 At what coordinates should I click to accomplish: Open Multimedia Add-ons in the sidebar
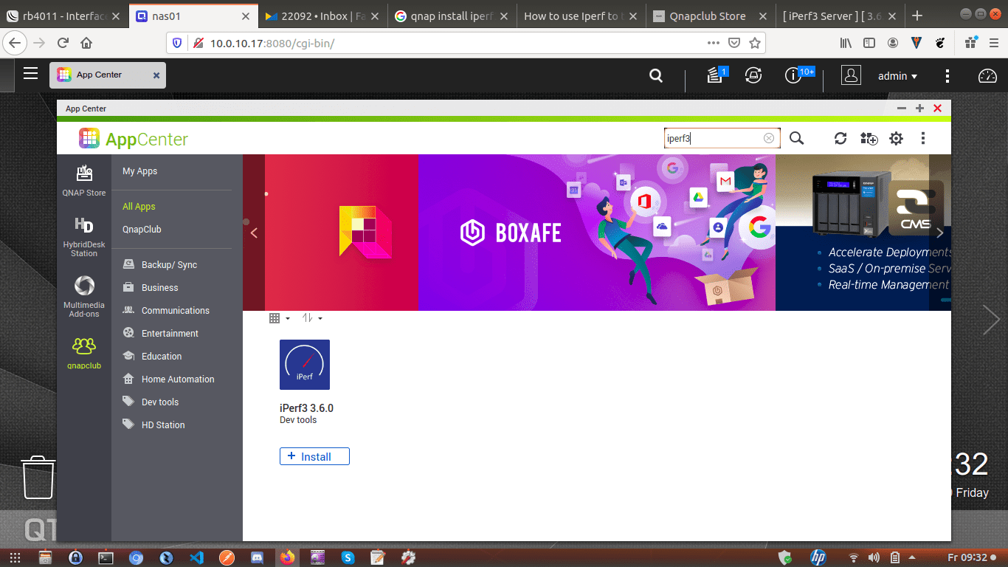click(84, 296)
